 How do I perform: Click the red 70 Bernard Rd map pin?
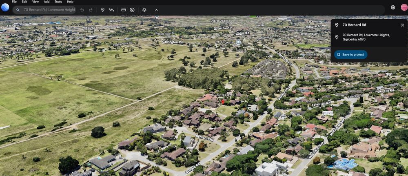pyautogui.click(x=223, y=101)
